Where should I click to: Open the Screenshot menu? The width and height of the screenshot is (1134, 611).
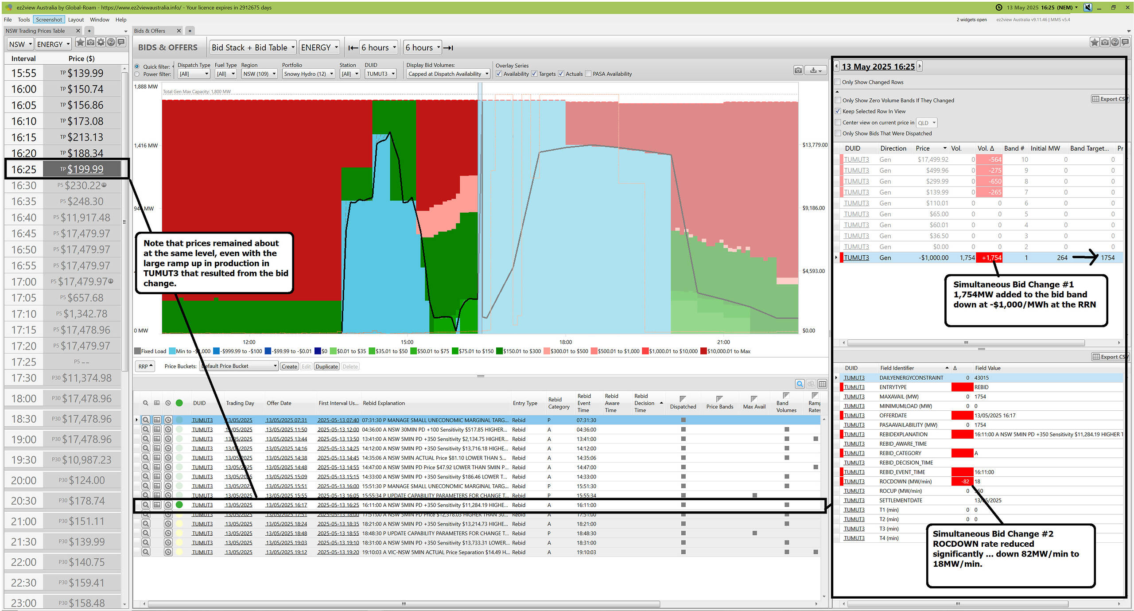click(49, 19)
